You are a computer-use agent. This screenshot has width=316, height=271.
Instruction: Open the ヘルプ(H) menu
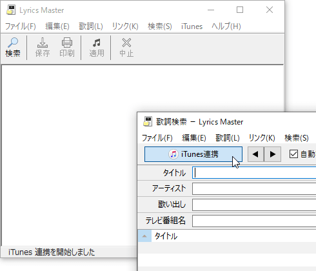tap(226, 26)
